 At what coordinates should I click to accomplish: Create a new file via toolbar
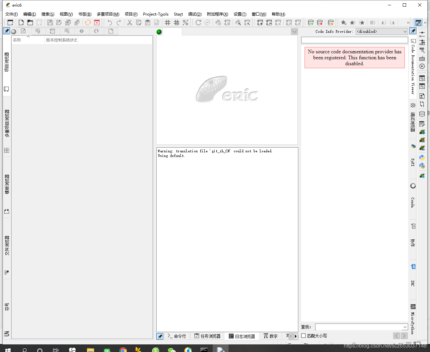coord(21,23)
